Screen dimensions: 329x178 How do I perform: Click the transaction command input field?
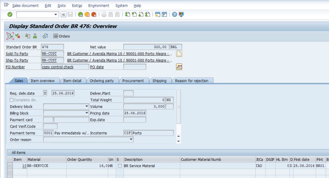(x=34, y=14)
